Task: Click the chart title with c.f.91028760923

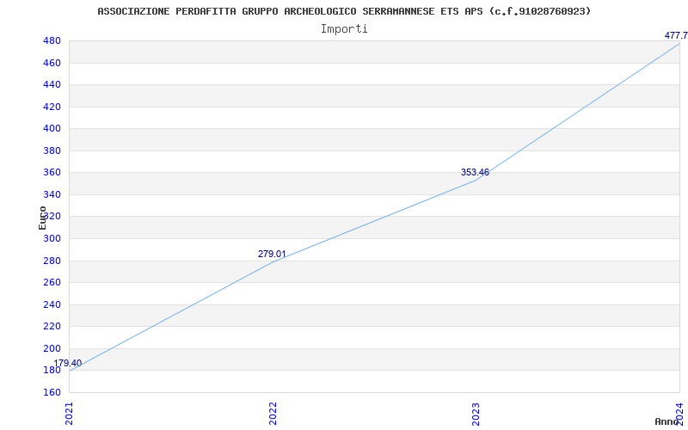Action: [x=344, y=11]
